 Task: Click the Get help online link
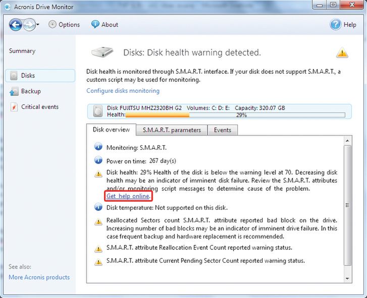pyautogui.click(x=128, y=196)
